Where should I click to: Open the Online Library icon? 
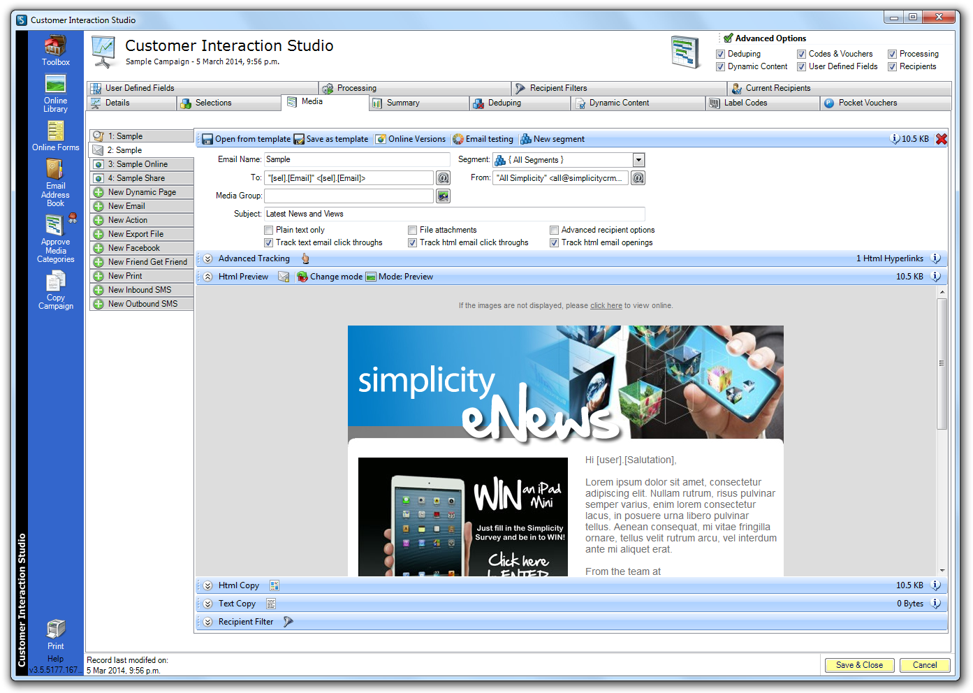[x=55, y=84]
